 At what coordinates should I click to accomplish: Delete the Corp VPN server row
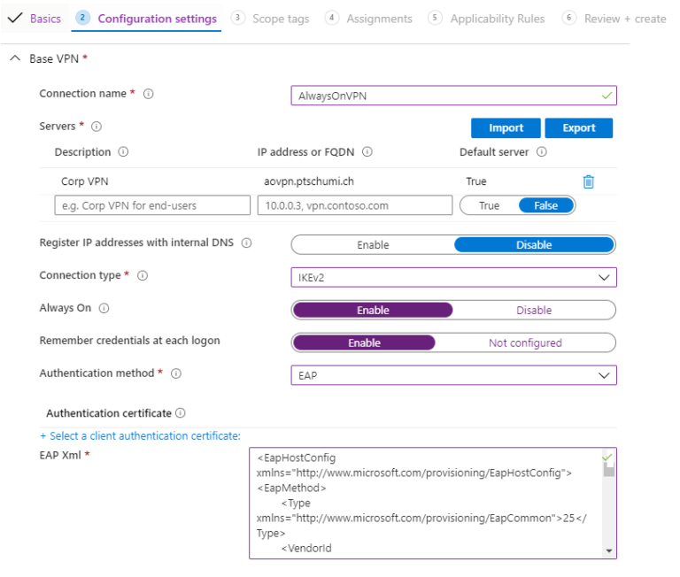click(x=588, y=181)
